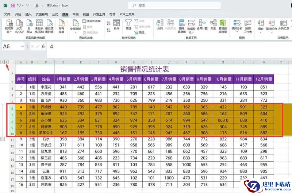Open the PDF工具集 tab
Screen dimensions: 292x193
coord(127,14)
